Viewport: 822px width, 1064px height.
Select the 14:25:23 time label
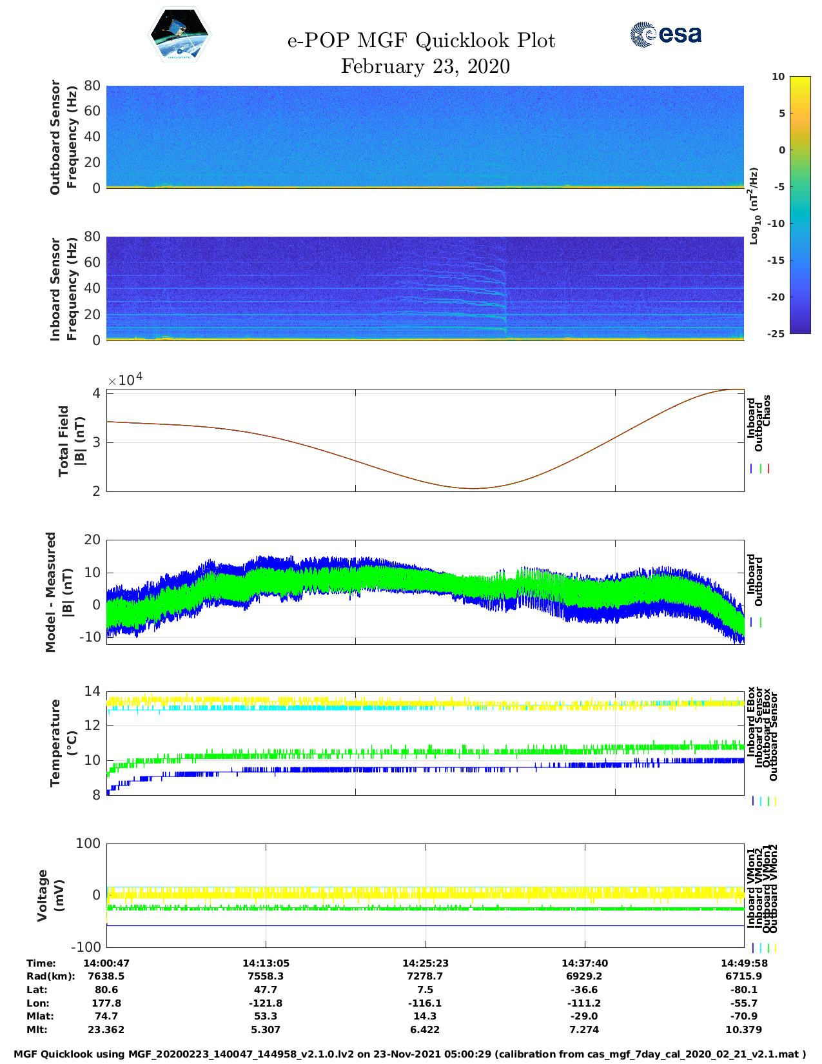tap(425, 963)
